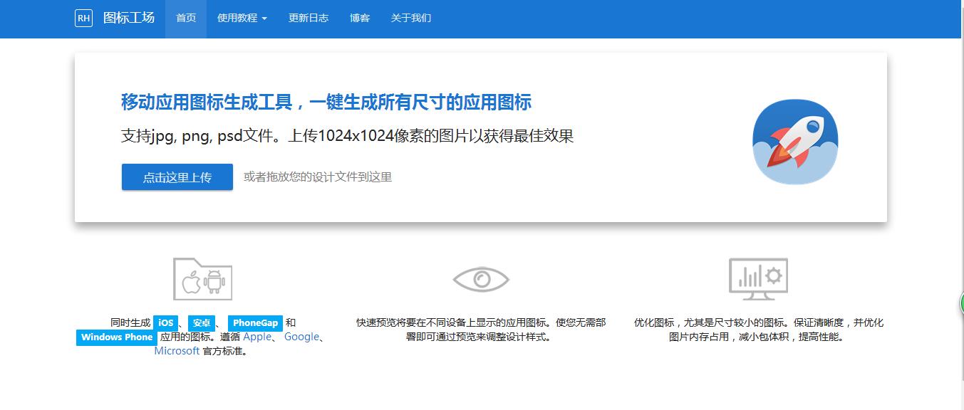Switch to the 首页 tab
Image resolution: width=964 pixels, height=410 pixels.
pos(185,18)
